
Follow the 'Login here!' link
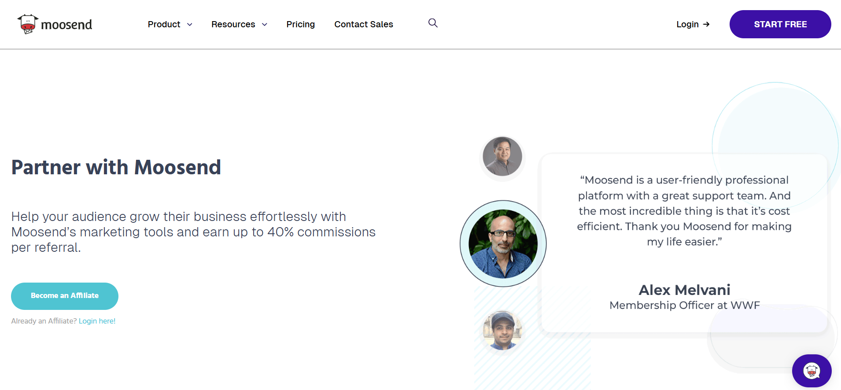tap(97, 321)
